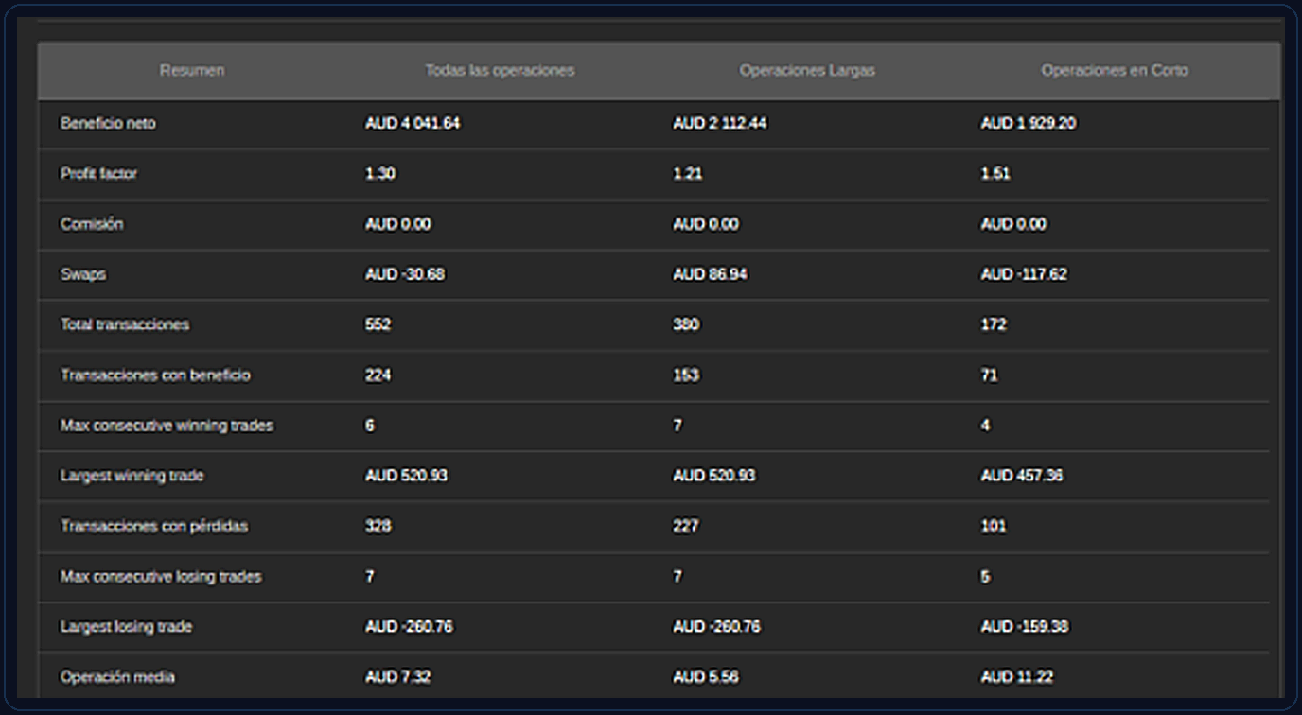This screenshot has width=1302, height=715.
Task: Open the Todas las operaciones column header
Action: point(500,71)
